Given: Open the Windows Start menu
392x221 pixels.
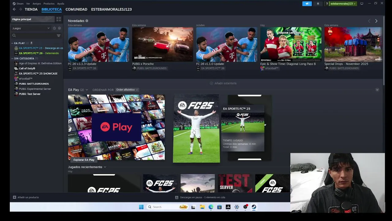Looking at the screenshot, I should [141, 207].
